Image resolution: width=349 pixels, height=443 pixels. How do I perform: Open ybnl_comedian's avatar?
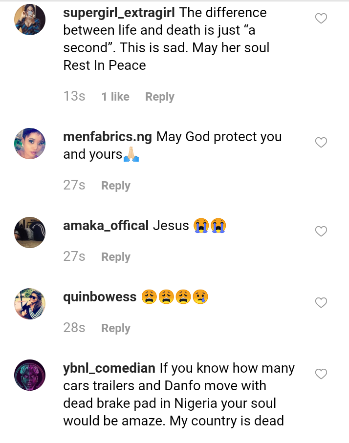click(30, 375)
